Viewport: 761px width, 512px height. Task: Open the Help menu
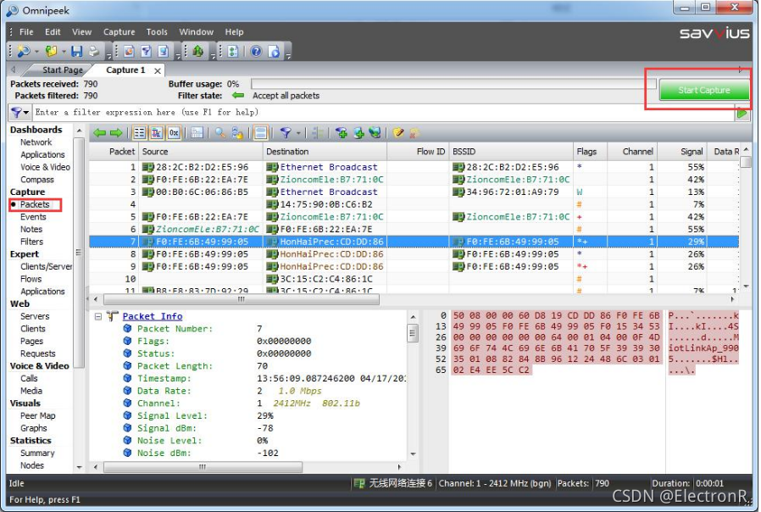[234, 32]
